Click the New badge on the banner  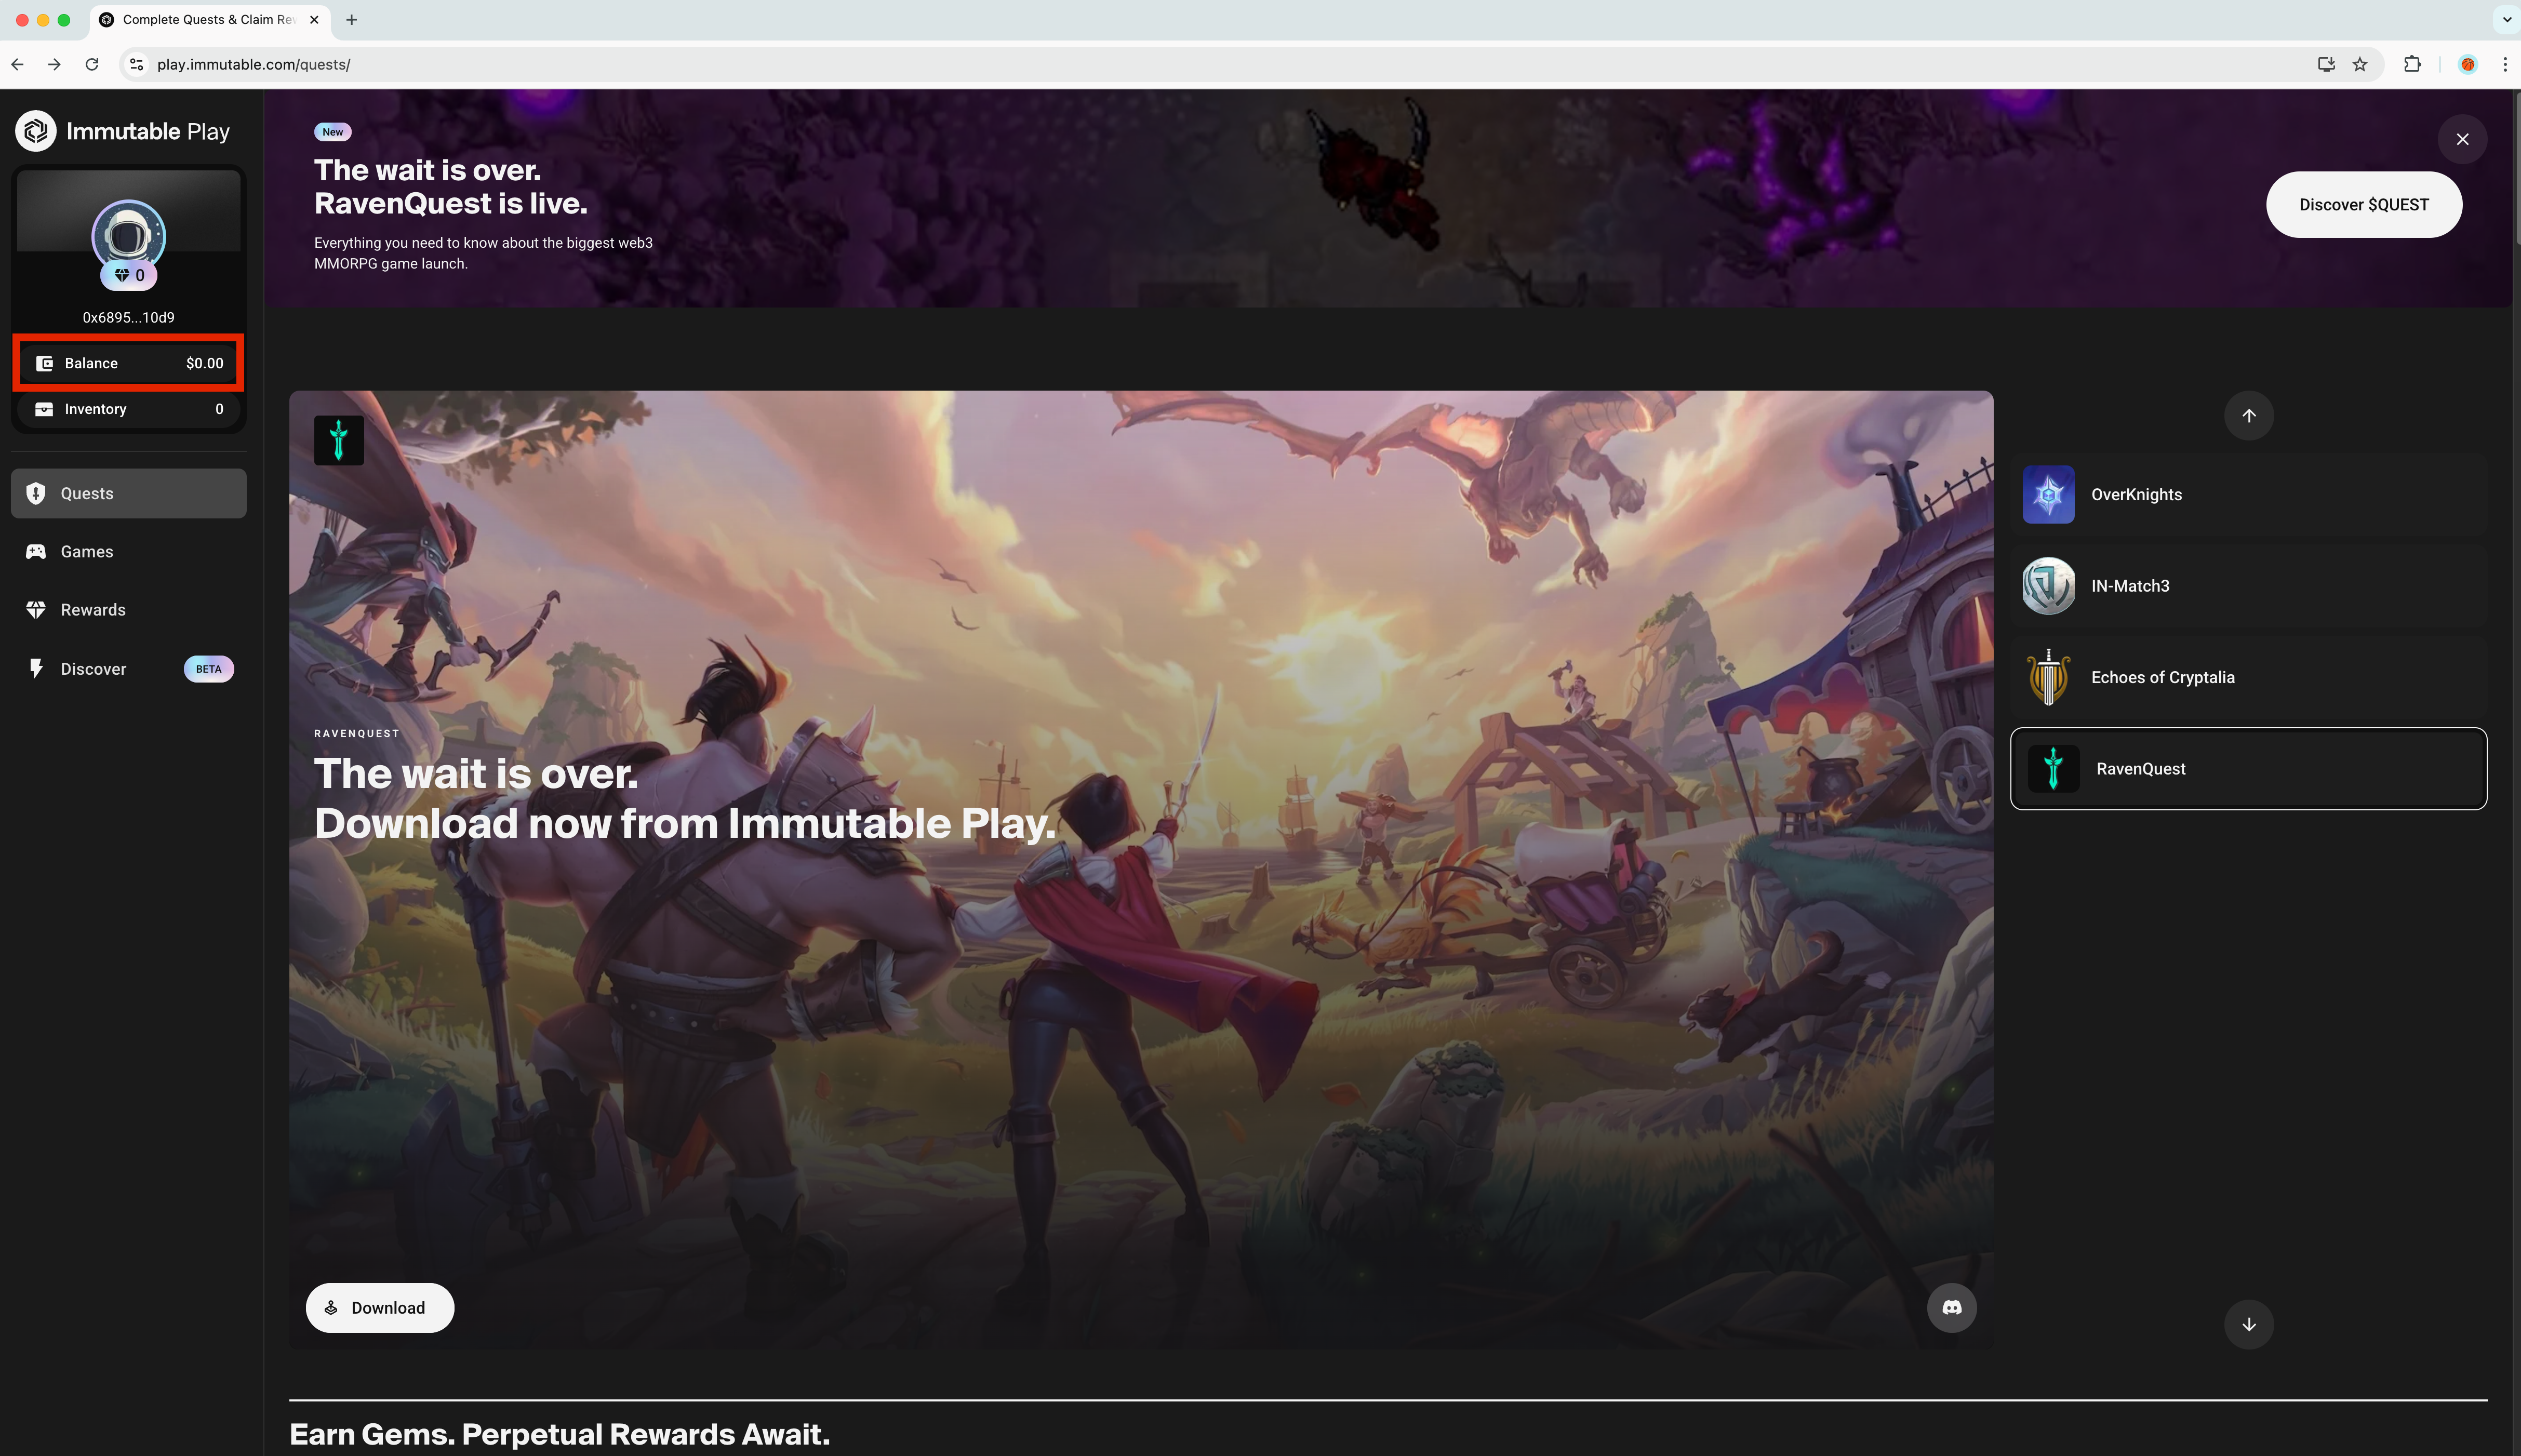pos(332,131)
